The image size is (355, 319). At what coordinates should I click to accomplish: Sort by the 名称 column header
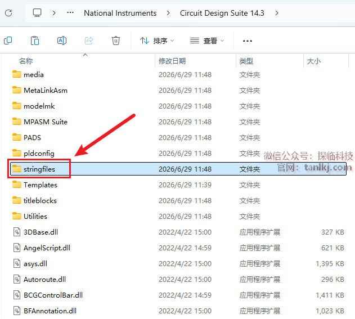click(x=26, y=61)
